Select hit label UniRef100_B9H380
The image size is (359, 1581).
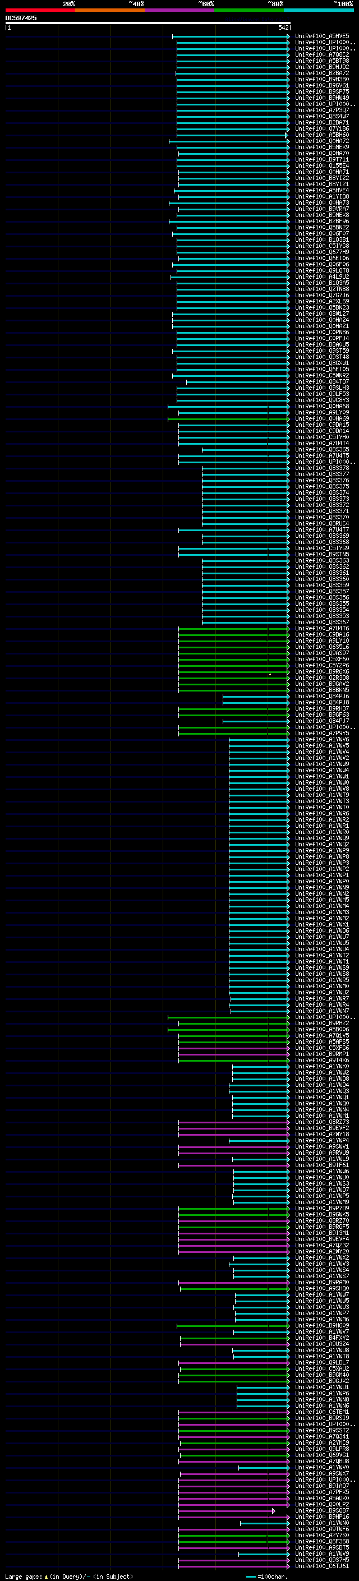pos(322,79)
